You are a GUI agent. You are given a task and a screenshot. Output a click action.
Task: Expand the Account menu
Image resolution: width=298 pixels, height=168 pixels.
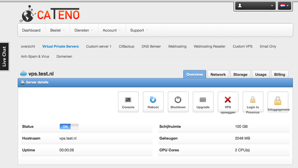[112, 30]
